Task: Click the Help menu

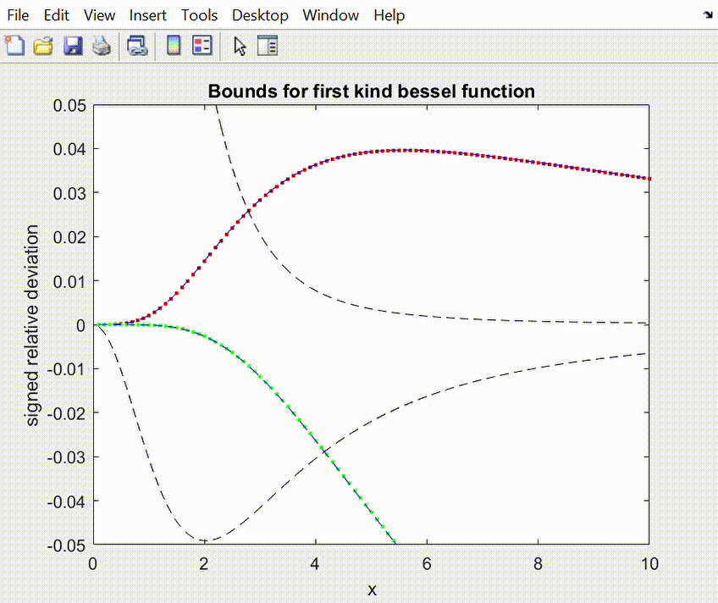Action: [389, 15]
